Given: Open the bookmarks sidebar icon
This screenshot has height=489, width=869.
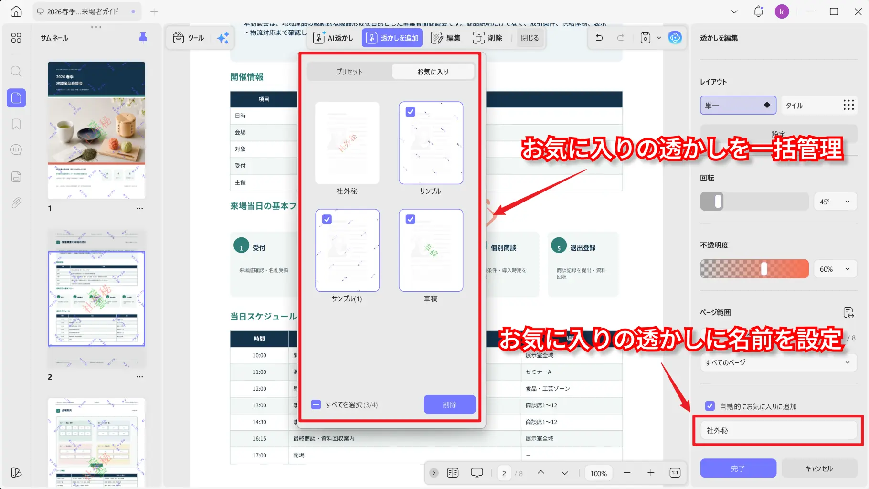Looking at the screenshot, I should 16,124.
